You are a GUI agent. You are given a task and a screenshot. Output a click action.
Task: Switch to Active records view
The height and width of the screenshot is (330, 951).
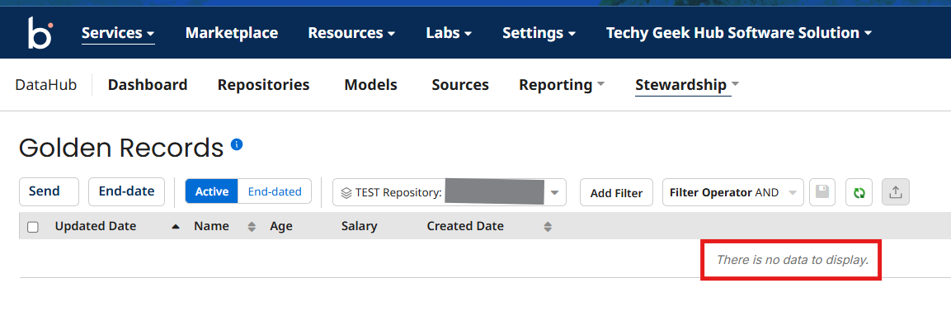tap(211, 191)
